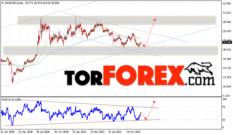Image resolution: width=233 pixels, height=135 pixels.
Task: Click the 18.260 price axis label
Action: tap(227, 59)
